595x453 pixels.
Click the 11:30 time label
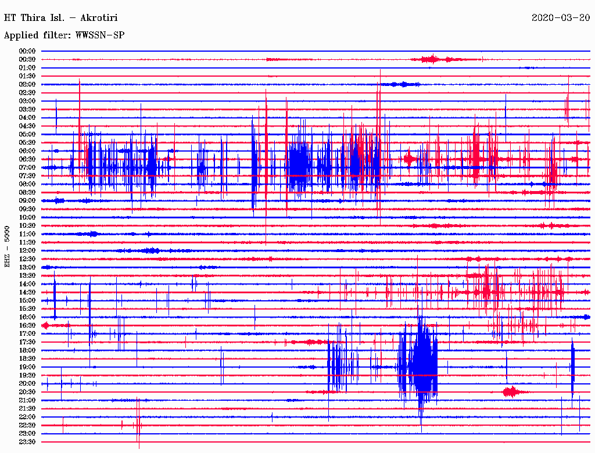(x=27, y=242)
